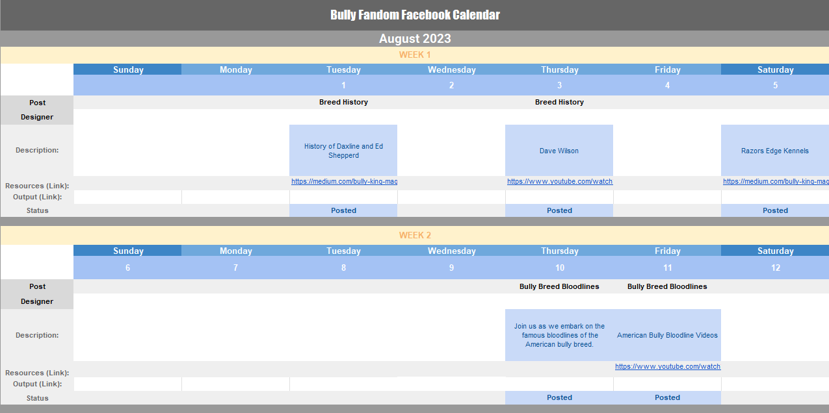This screenshot has height=413, width=829.
Task: Select the 'Join us as we embark' description
Action: (559, 335)
